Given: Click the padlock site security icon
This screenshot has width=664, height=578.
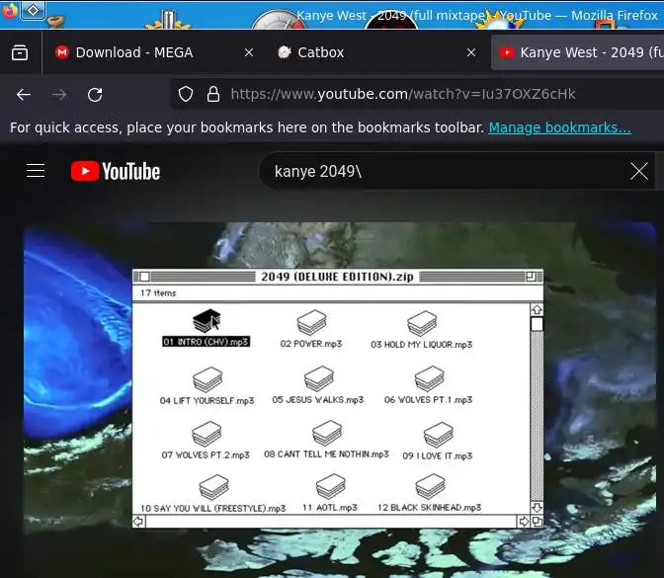Looking at the screenshot, I should click(213, 94).
